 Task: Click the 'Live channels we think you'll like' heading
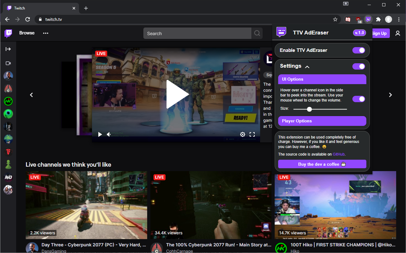pyautogui.click(x=69, y=164)
